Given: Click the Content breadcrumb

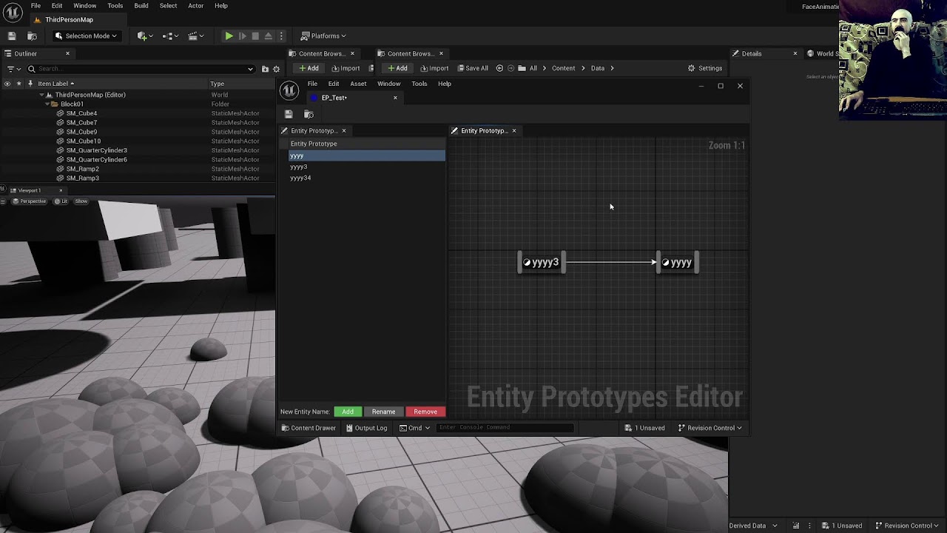Looking at the screenshot, I should (x=563, y=68).
